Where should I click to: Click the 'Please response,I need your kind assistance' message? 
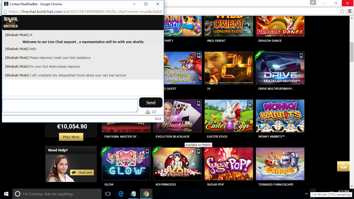click(x=60, y=58)
